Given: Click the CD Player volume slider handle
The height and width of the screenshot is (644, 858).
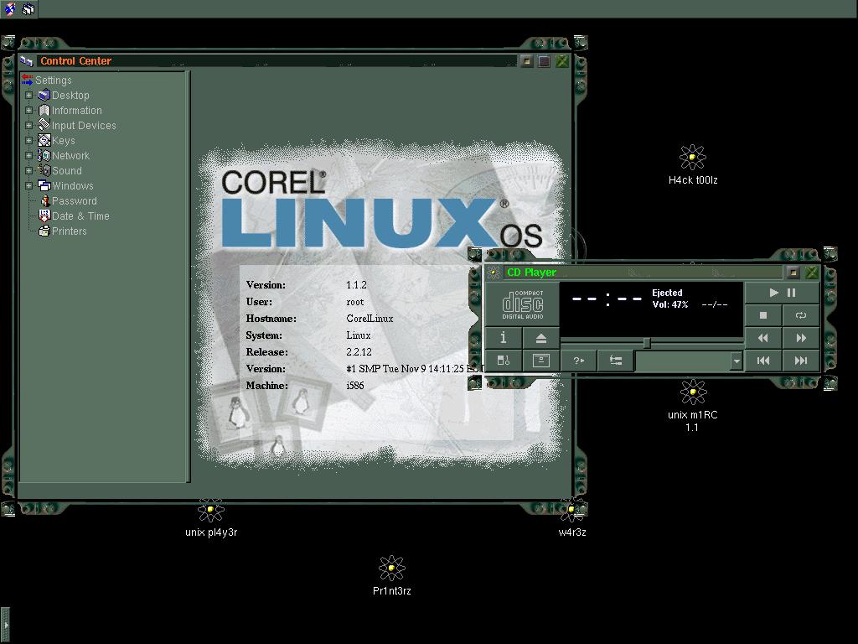Looking at the screenshot, I should (647, 343).
